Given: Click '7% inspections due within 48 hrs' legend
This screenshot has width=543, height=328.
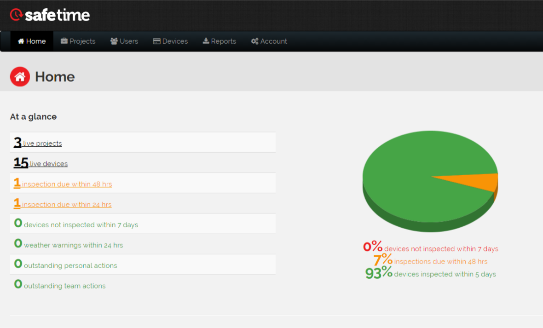Looking at the screenshot, I should pyautogui.click(x=430, y=260).
